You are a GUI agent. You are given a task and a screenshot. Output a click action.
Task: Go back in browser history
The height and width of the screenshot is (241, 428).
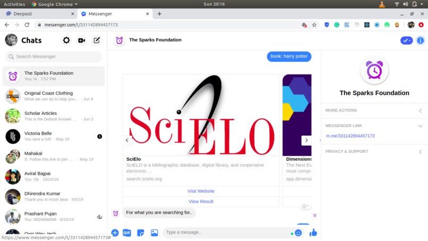pyautogui.click(x=7, y=25)
